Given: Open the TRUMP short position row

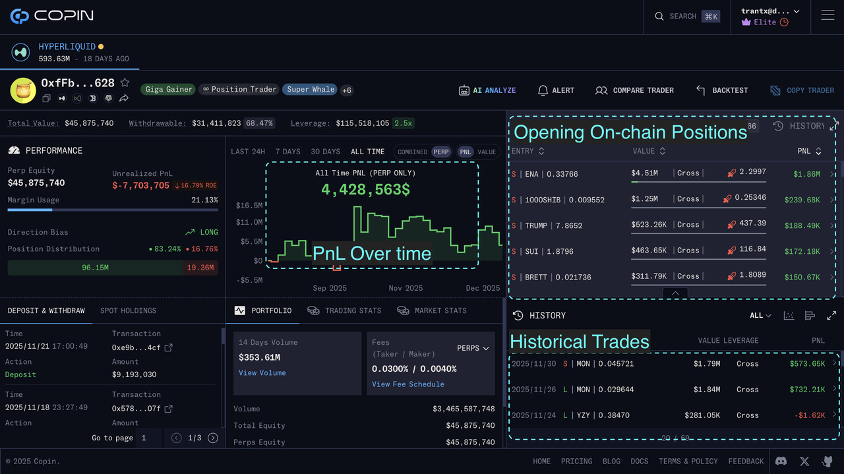Looking at the screenshot, I should click(671, 225).
